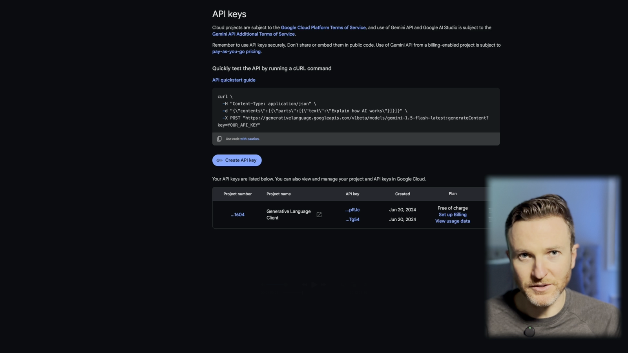Click inside the cURL command code block

353,111
